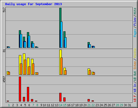Click the tall red kB bar for day 4
The height and width of the screenshot is (108, 138).
[20, 89]
